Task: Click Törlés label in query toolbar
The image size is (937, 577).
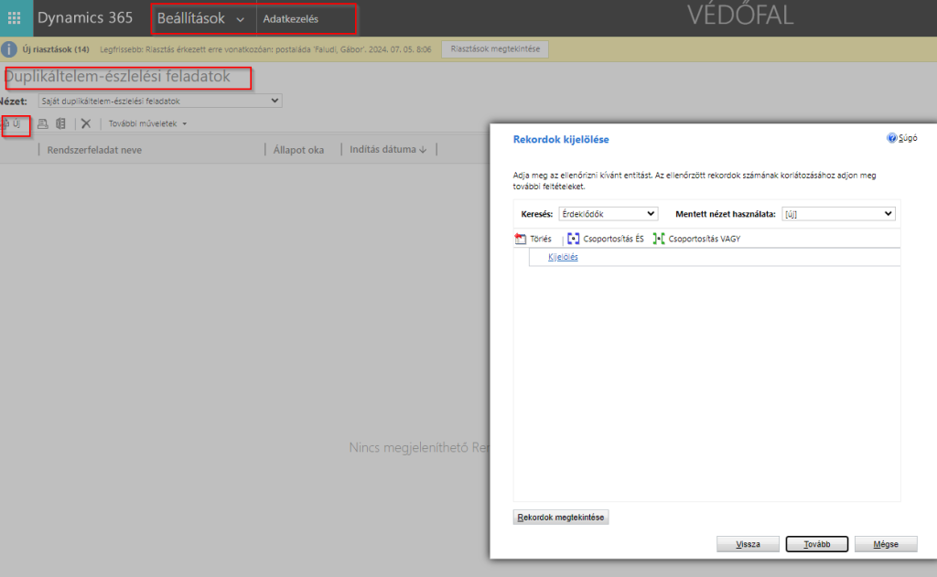Action: click(541, 239)
